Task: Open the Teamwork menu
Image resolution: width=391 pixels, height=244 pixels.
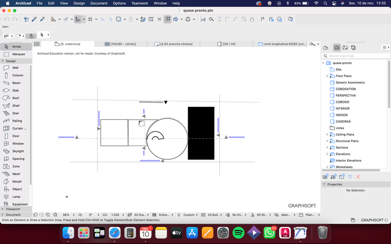Action: 139,3
